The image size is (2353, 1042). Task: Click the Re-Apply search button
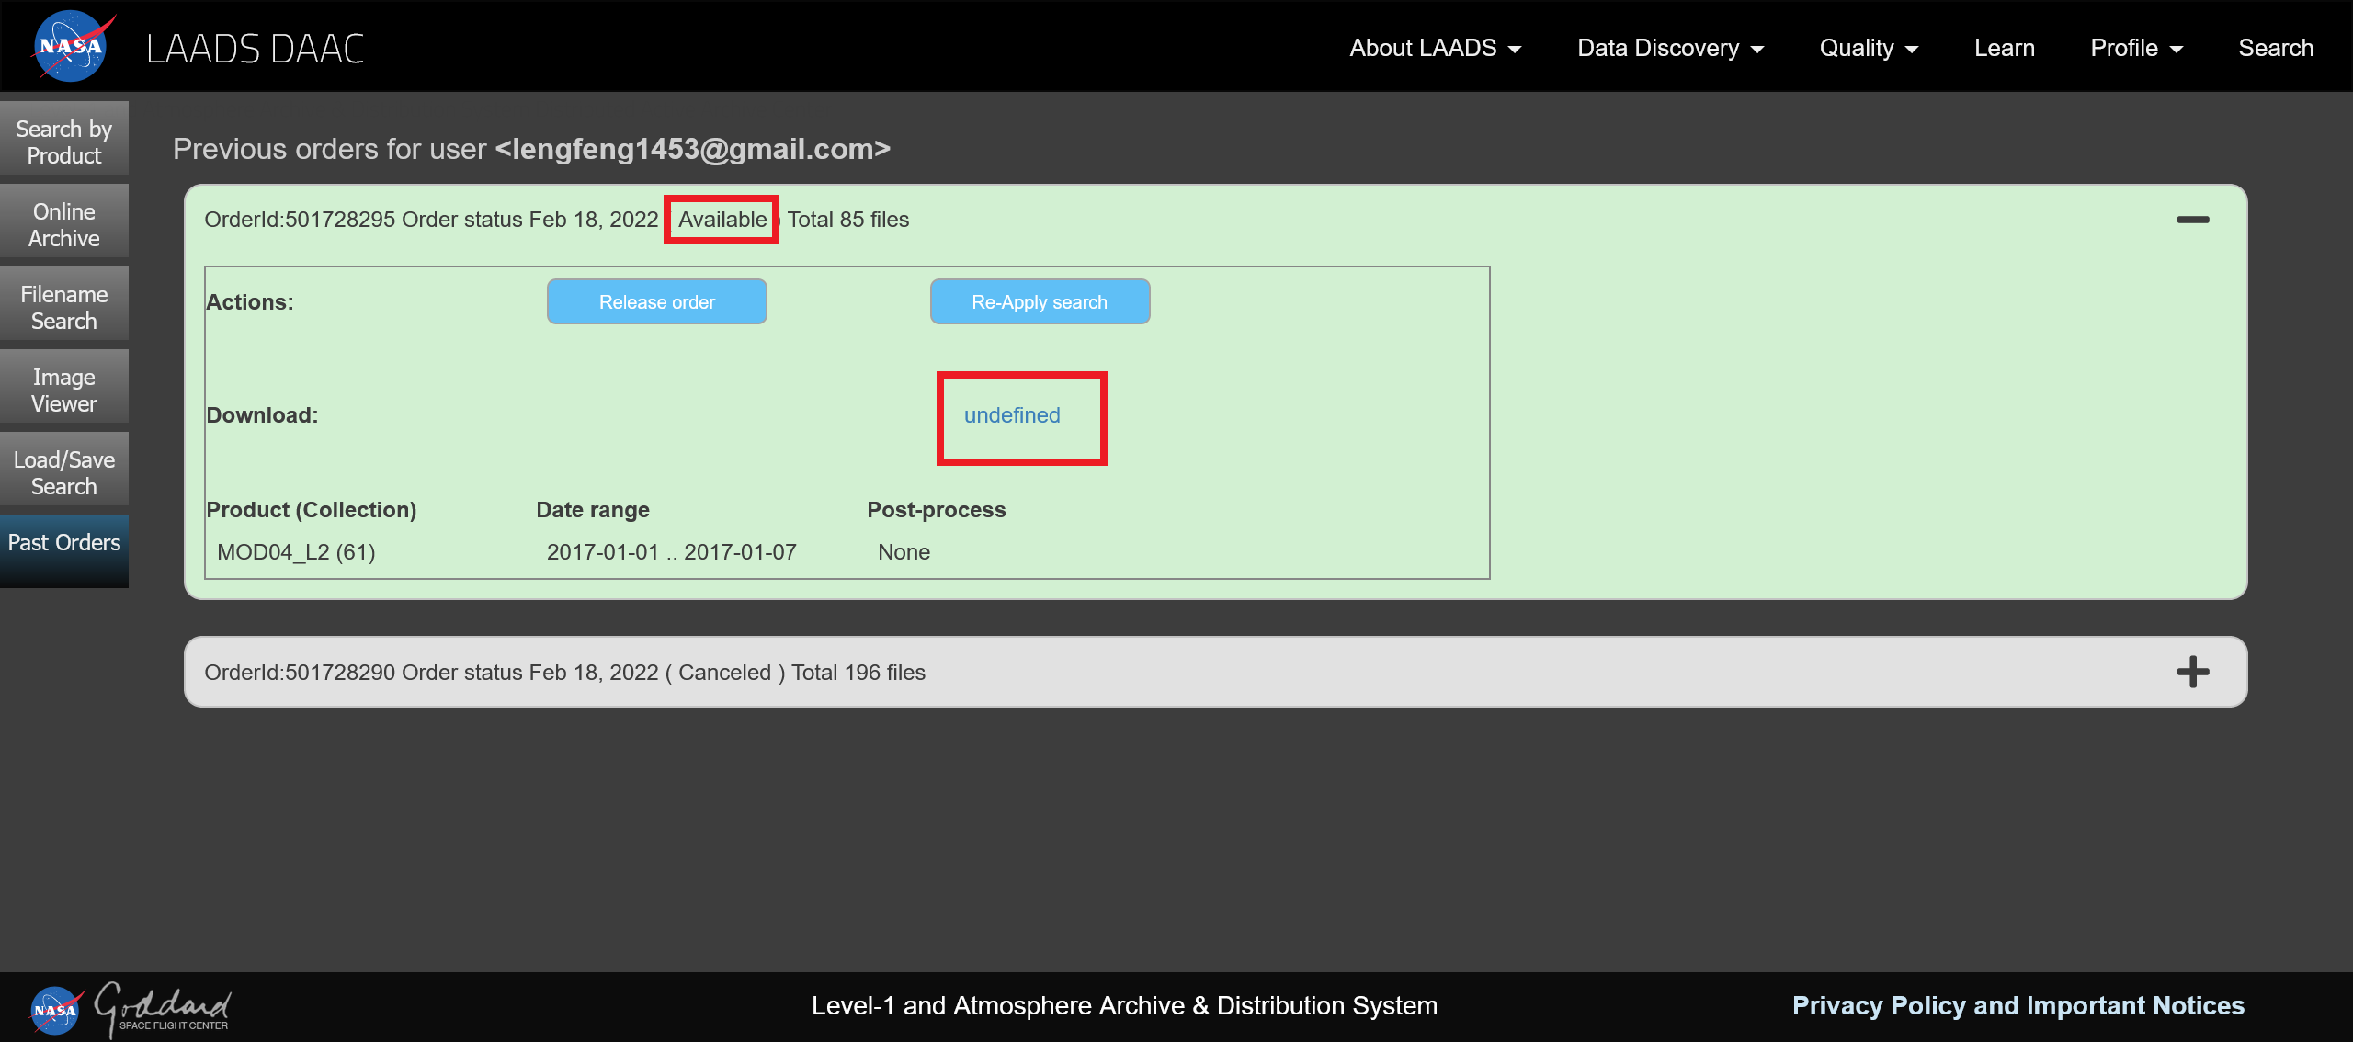point(1040,301)
